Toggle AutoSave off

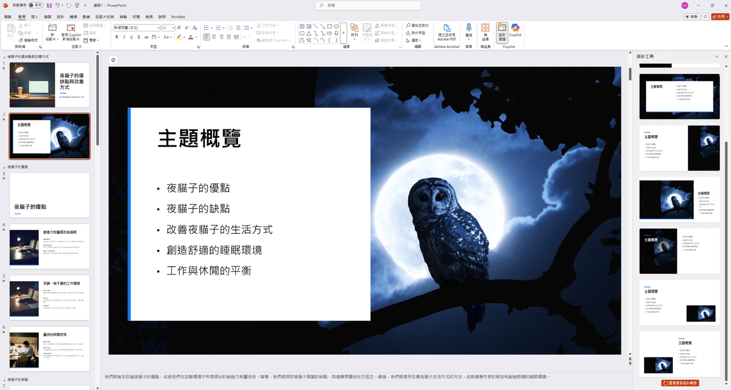tap(35, 5)
